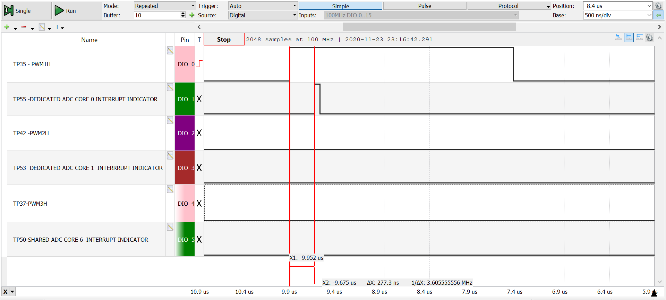Click the edit icon on TP35 - PWM1H row
This screenshot has height=300, width=666.
click(x=170, y=51)
